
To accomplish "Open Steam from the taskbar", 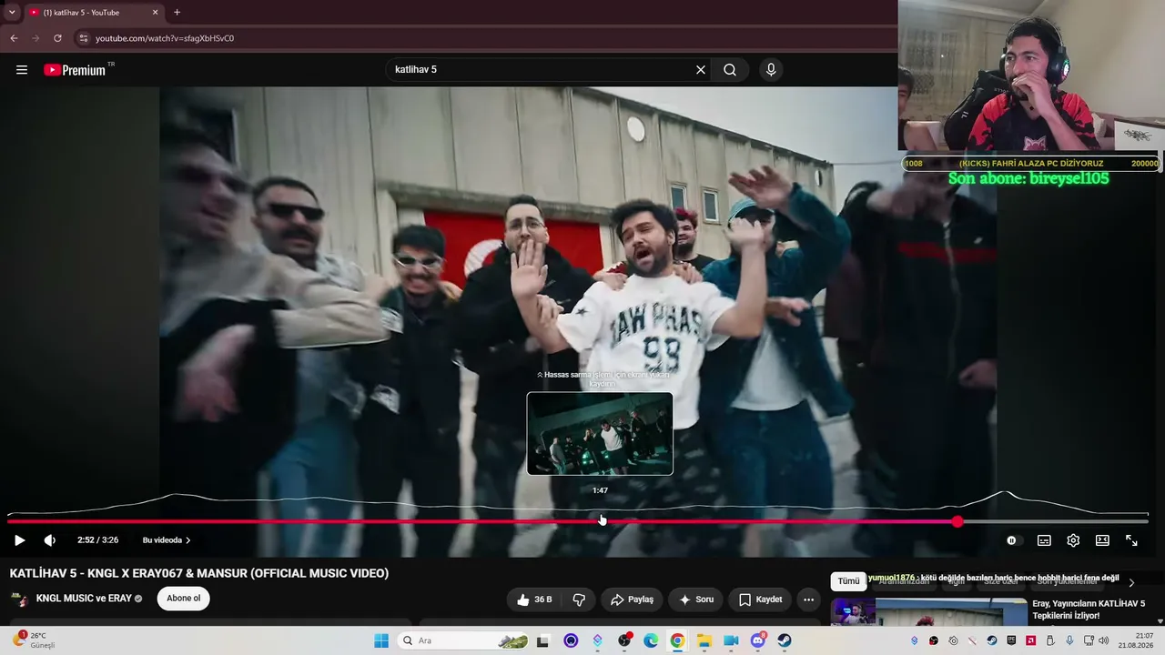I will (x=785, y=640).
